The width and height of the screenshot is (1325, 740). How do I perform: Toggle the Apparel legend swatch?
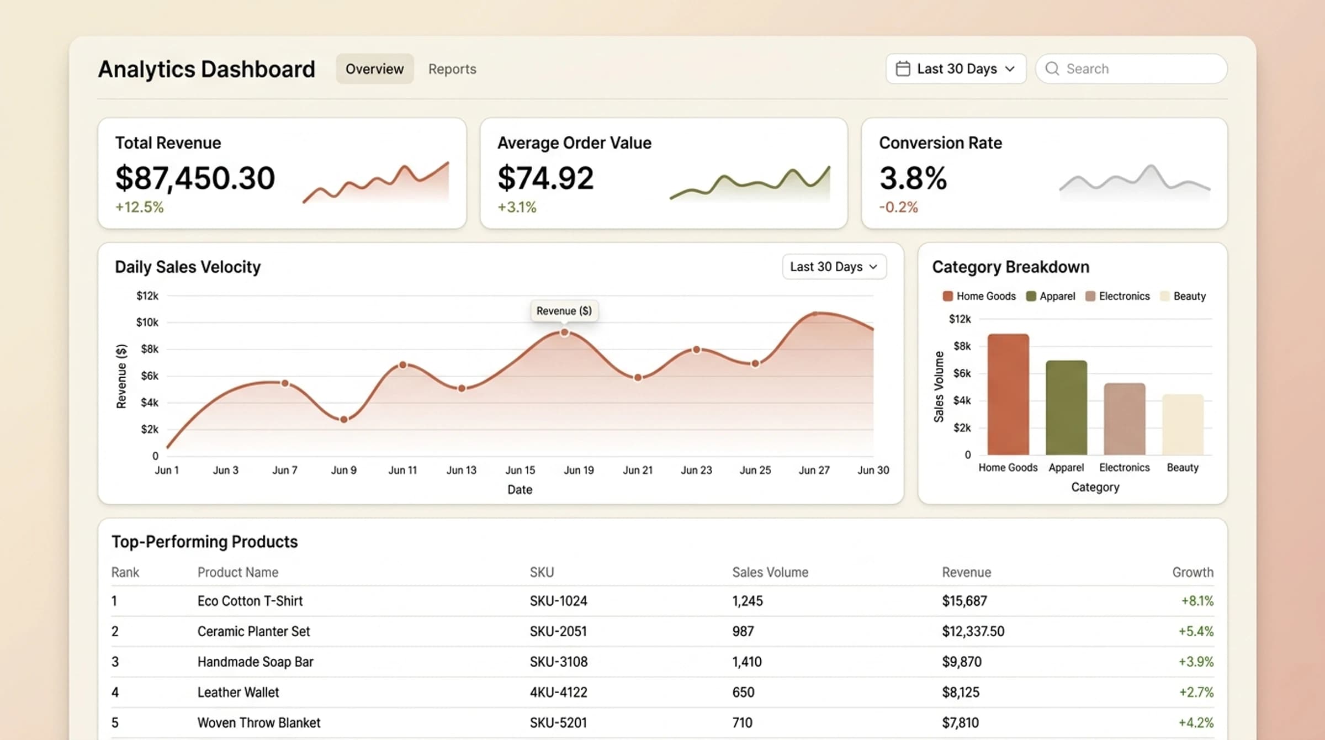coord(1031,296)
